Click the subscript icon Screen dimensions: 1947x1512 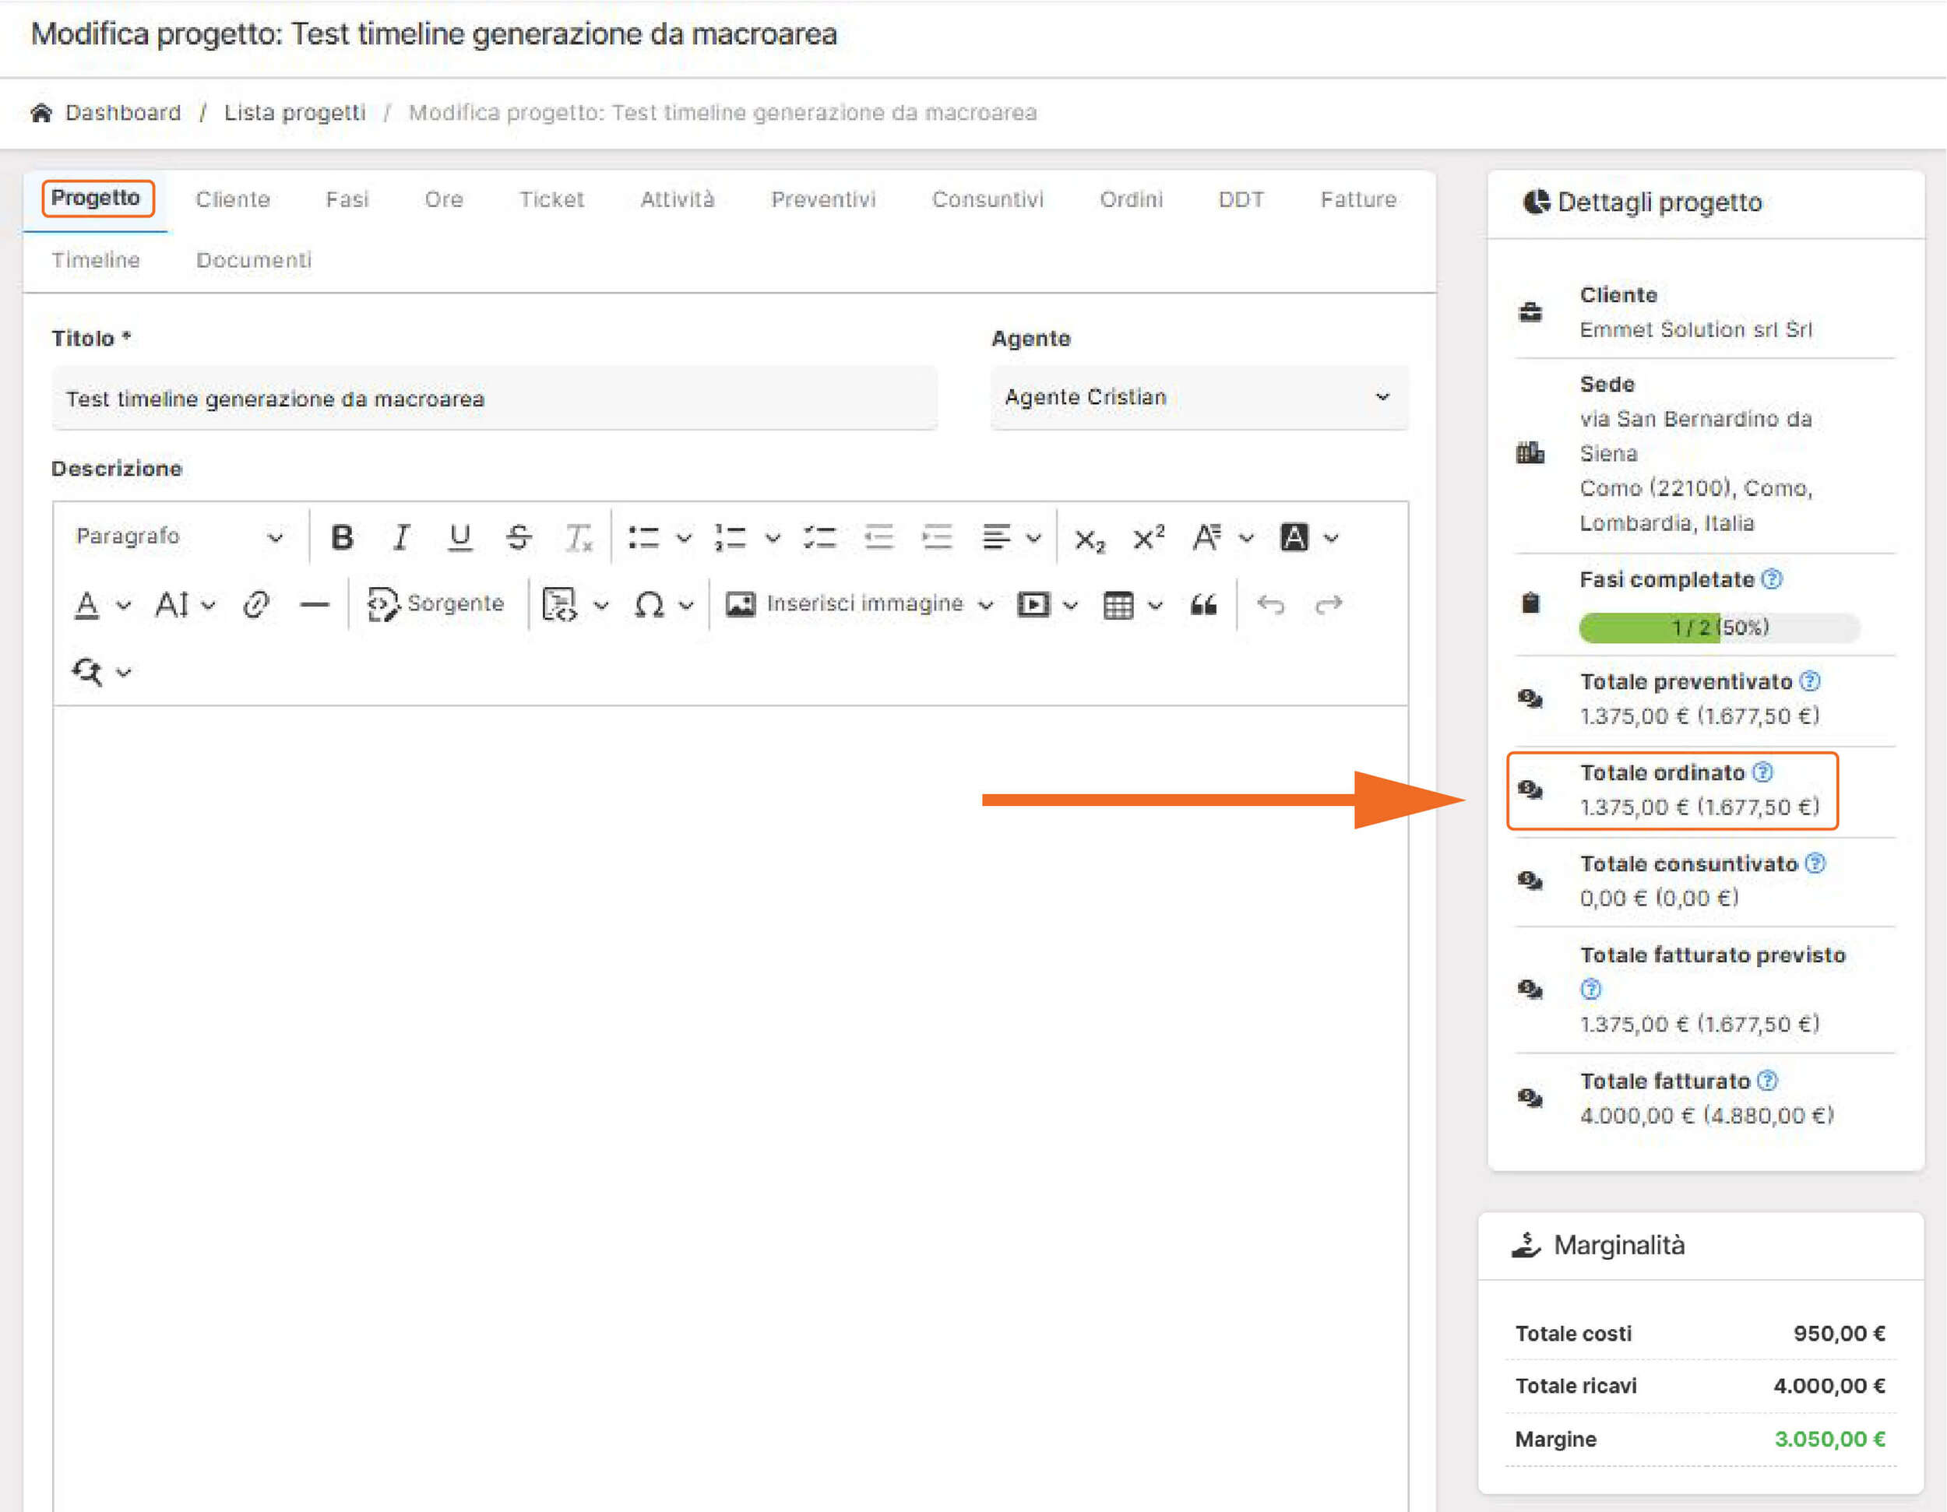1090,539
